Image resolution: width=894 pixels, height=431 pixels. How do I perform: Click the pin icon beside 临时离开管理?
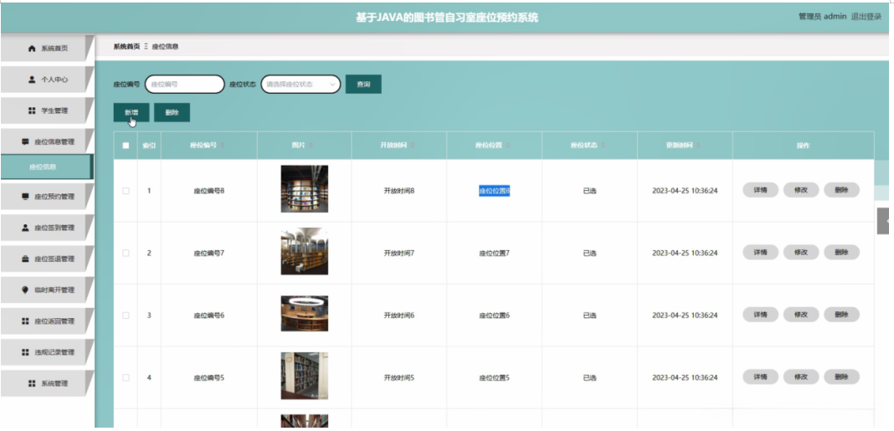25,290
